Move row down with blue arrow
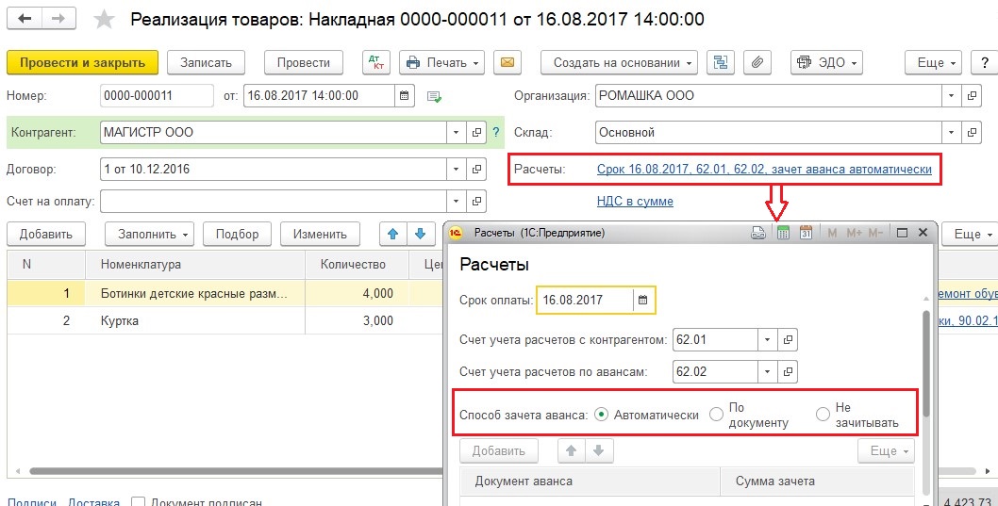 point(420,234)
